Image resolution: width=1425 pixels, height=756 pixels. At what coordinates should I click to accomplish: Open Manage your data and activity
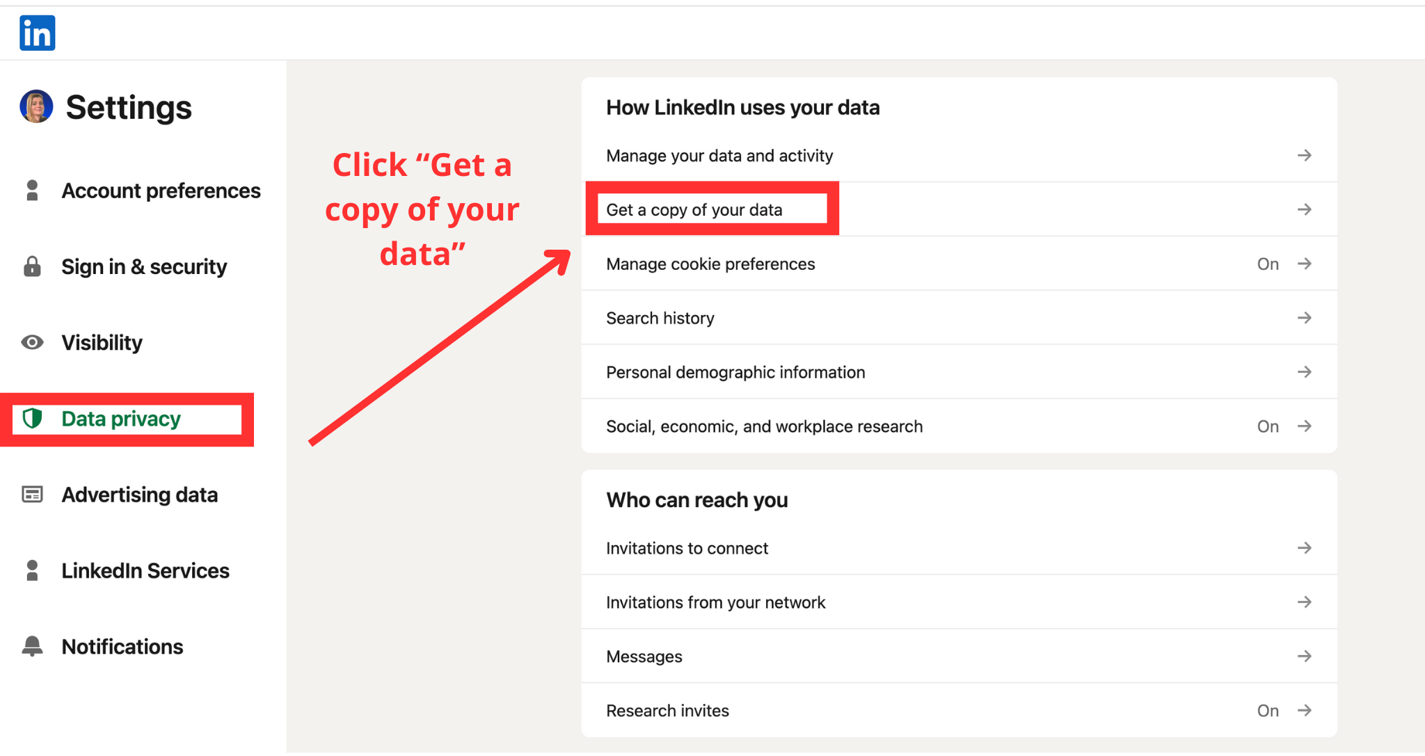719,155
